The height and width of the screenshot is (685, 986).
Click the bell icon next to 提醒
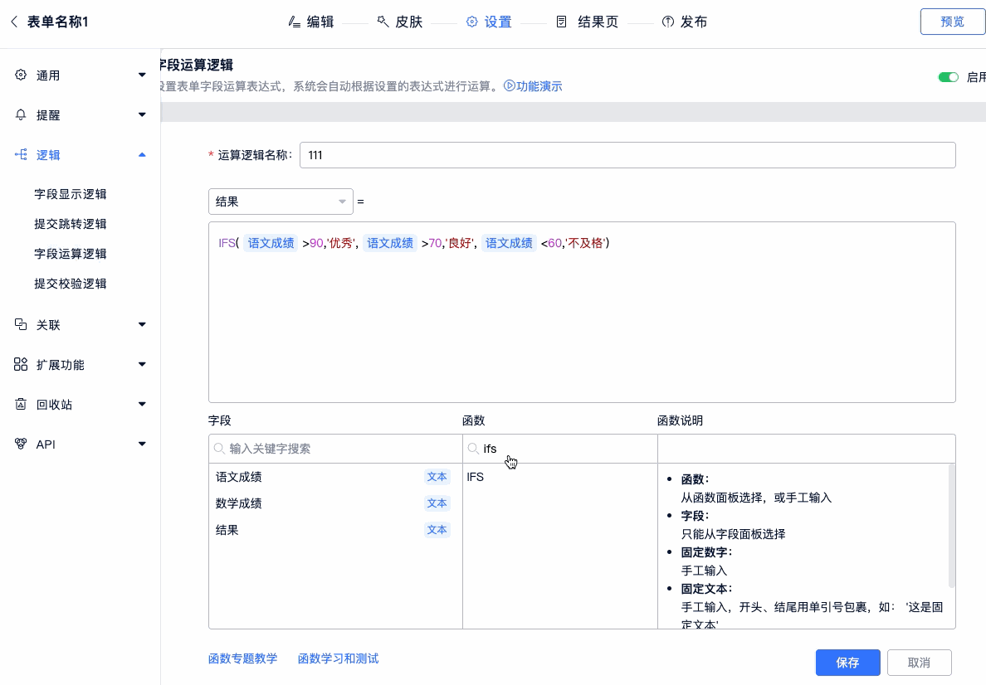click(x=21, y=115)
